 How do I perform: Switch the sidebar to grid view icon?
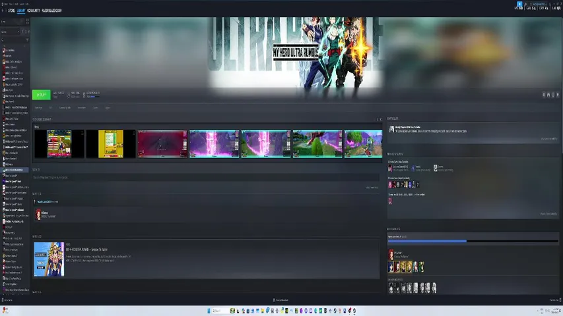[28, 22]
